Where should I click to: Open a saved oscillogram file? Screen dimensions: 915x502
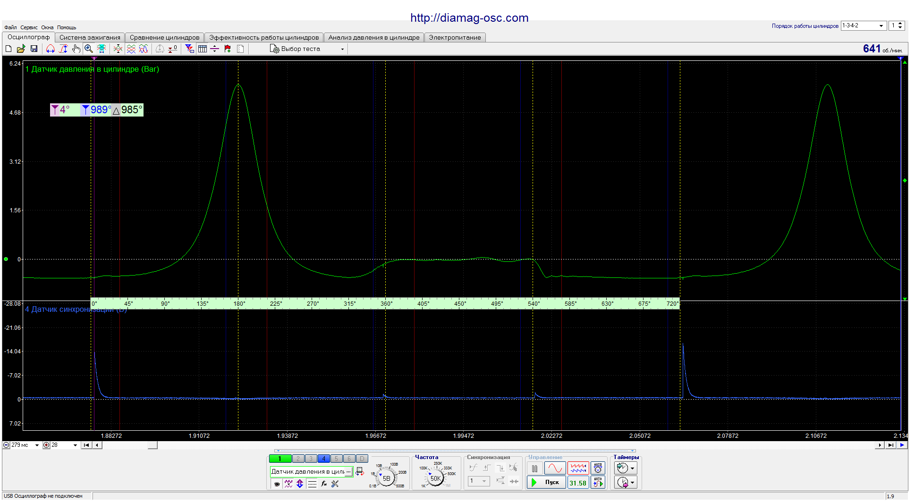[21, 49]
